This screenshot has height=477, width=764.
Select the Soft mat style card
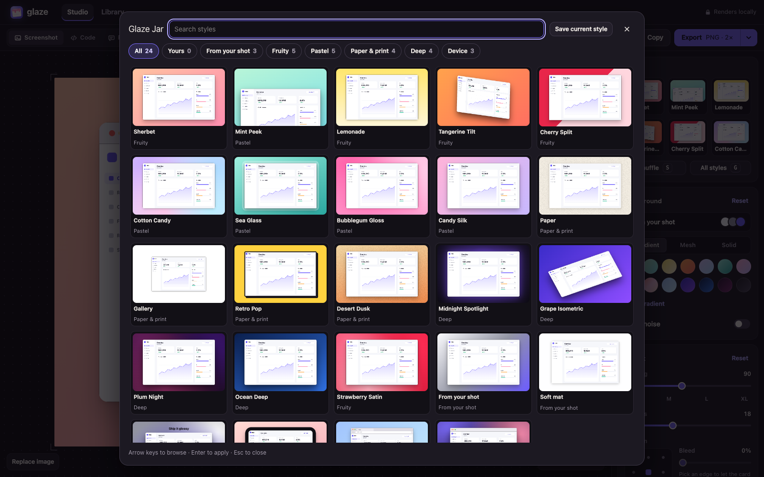(585, 373)
